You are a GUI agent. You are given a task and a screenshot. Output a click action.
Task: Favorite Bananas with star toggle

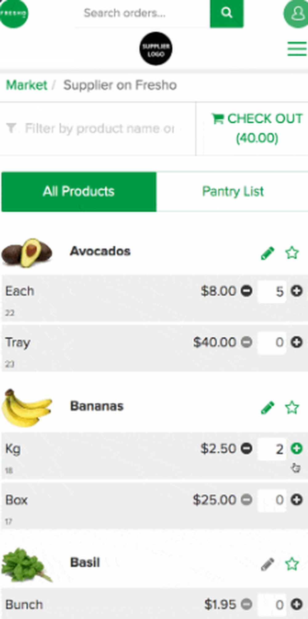(x=292, y=408)
